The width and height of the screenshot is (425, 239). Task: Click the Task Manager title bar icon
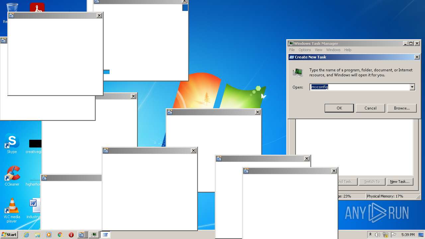pyautogui.click(x=291, y=43)
